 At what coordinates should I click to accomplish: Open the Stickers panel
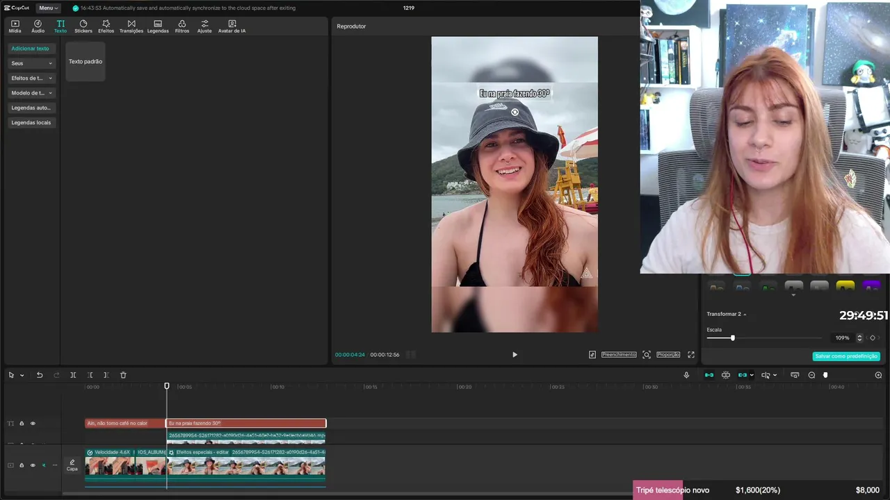(x=83, y=26)
